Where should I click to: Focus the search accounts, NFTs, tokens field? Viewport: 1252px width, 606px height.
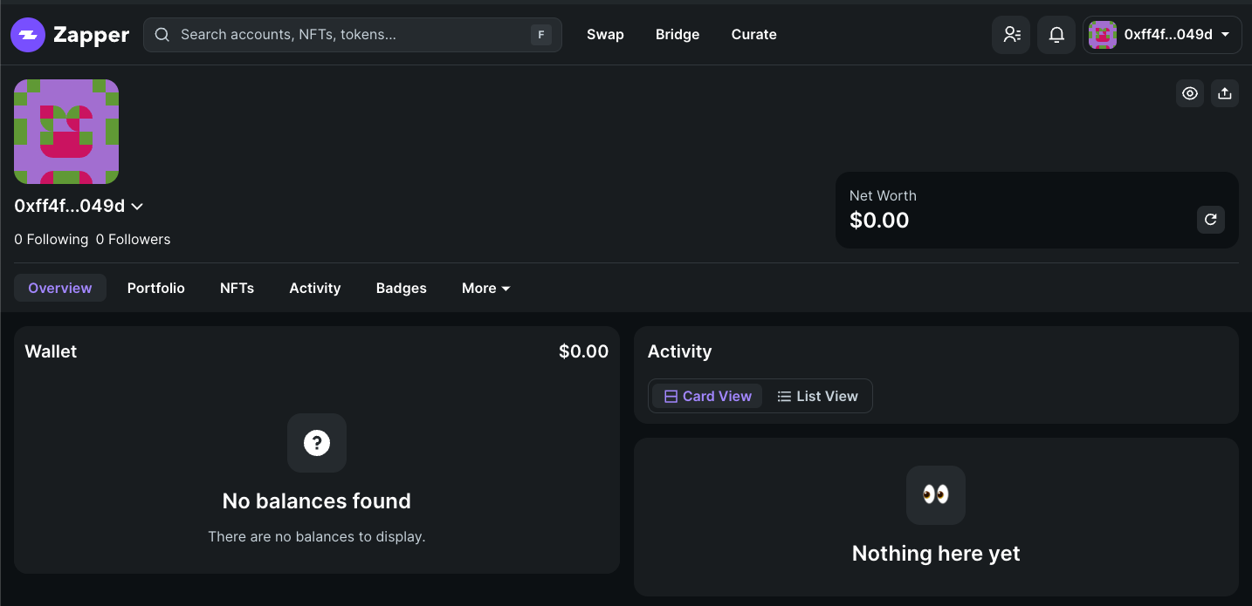click(353, 35)
